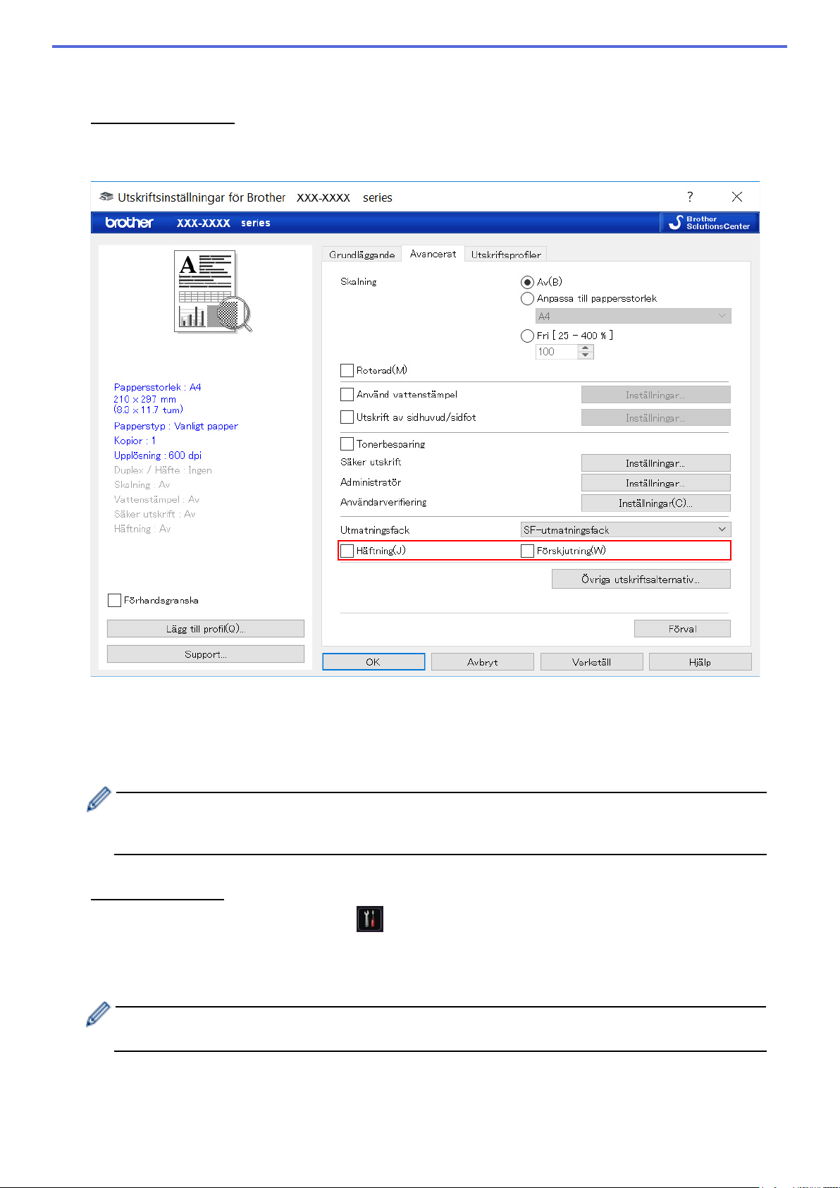Click the brother logo in the blue header
The width and height of the screenshot is (840, 1188).
(x=129, y=223)
